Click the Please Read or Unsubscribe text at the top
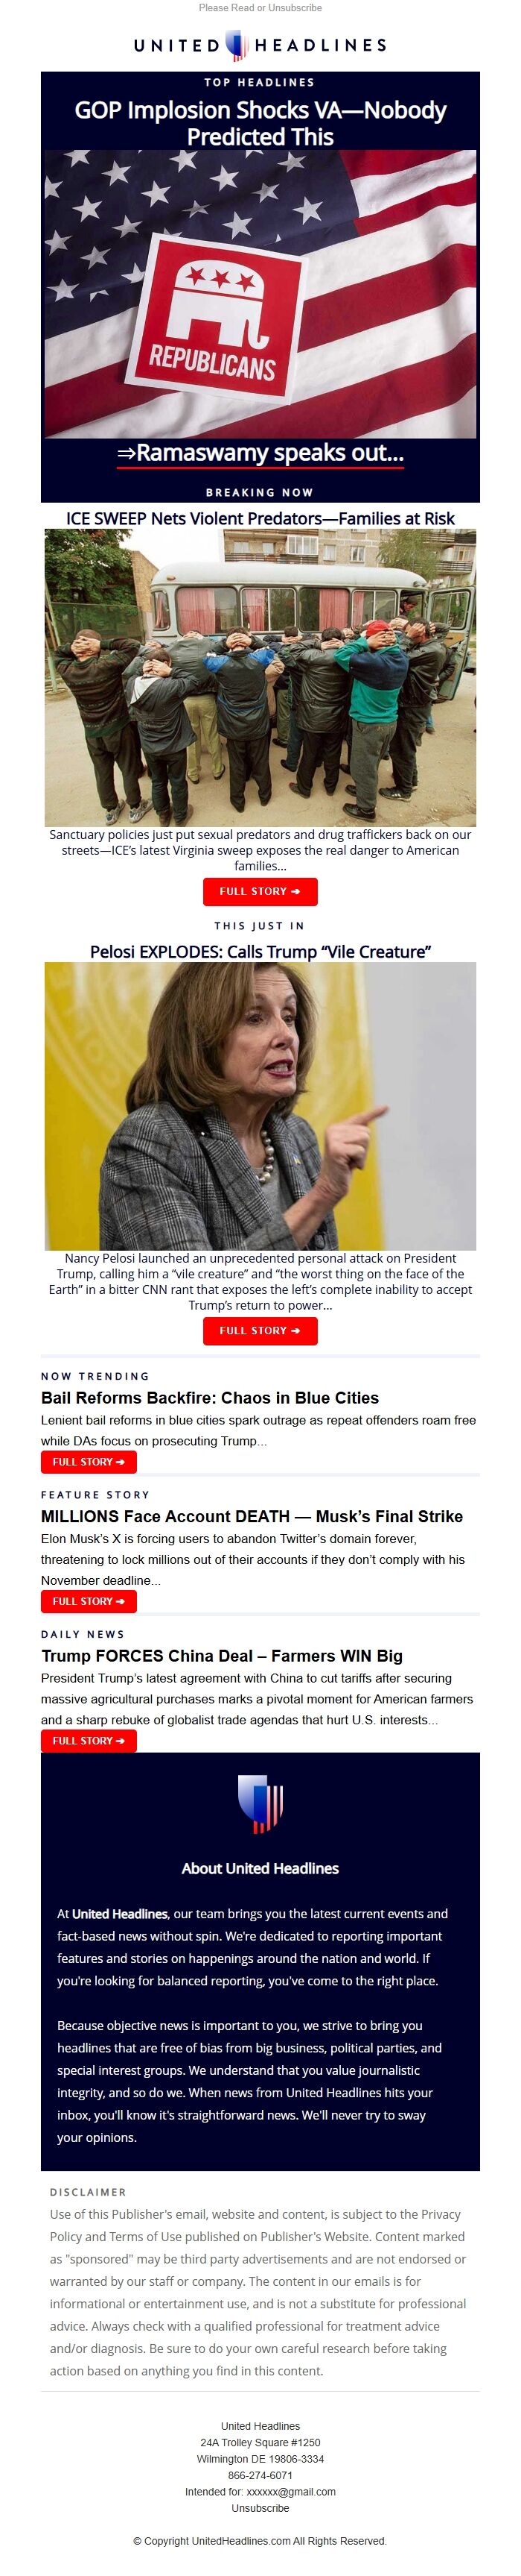Viewport: 521px width, 2576px height. point(260,8)
